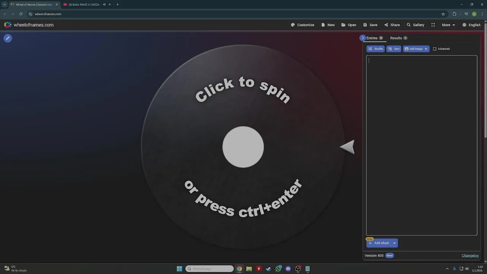Viewport: 487px width, 274px height.
Task: Open the browser extensions icon
Action: (454, 14)
